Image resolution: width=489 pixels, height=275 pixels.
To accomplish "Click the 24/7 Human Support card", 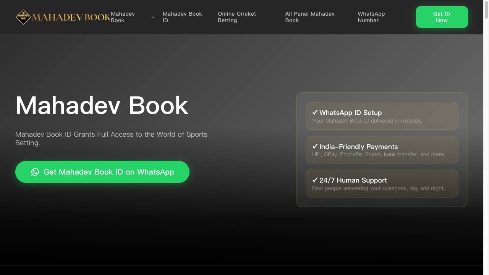I will click(382, 183).
